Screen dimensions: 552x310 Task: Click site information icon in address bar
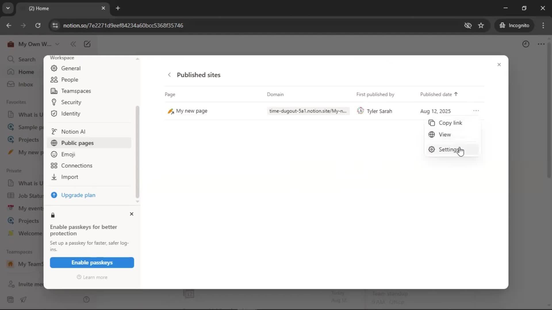[55, 26]
